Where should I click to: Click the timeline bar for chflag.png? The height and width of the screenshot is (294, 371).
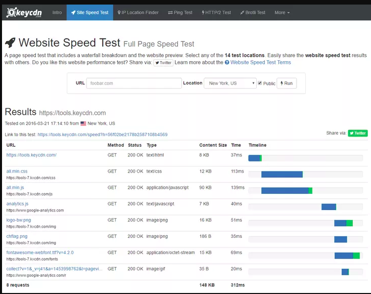point(341,239)
